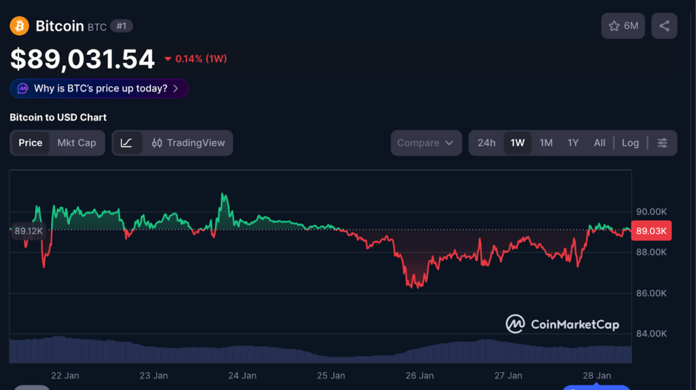This screenshot has height=390, width=696.
Task: Click the AI icon in price question pill
Action: (x=22, y=89)
